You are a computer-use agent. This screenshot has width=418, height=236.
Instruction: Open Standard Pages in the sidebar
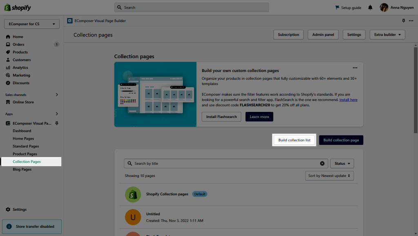[26, 146]
